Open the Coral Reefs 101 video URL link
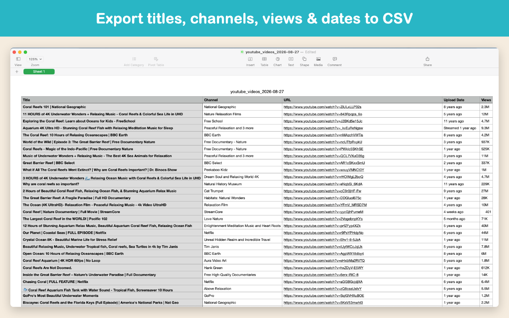The image size is (509, 318). tap(322, 107)
